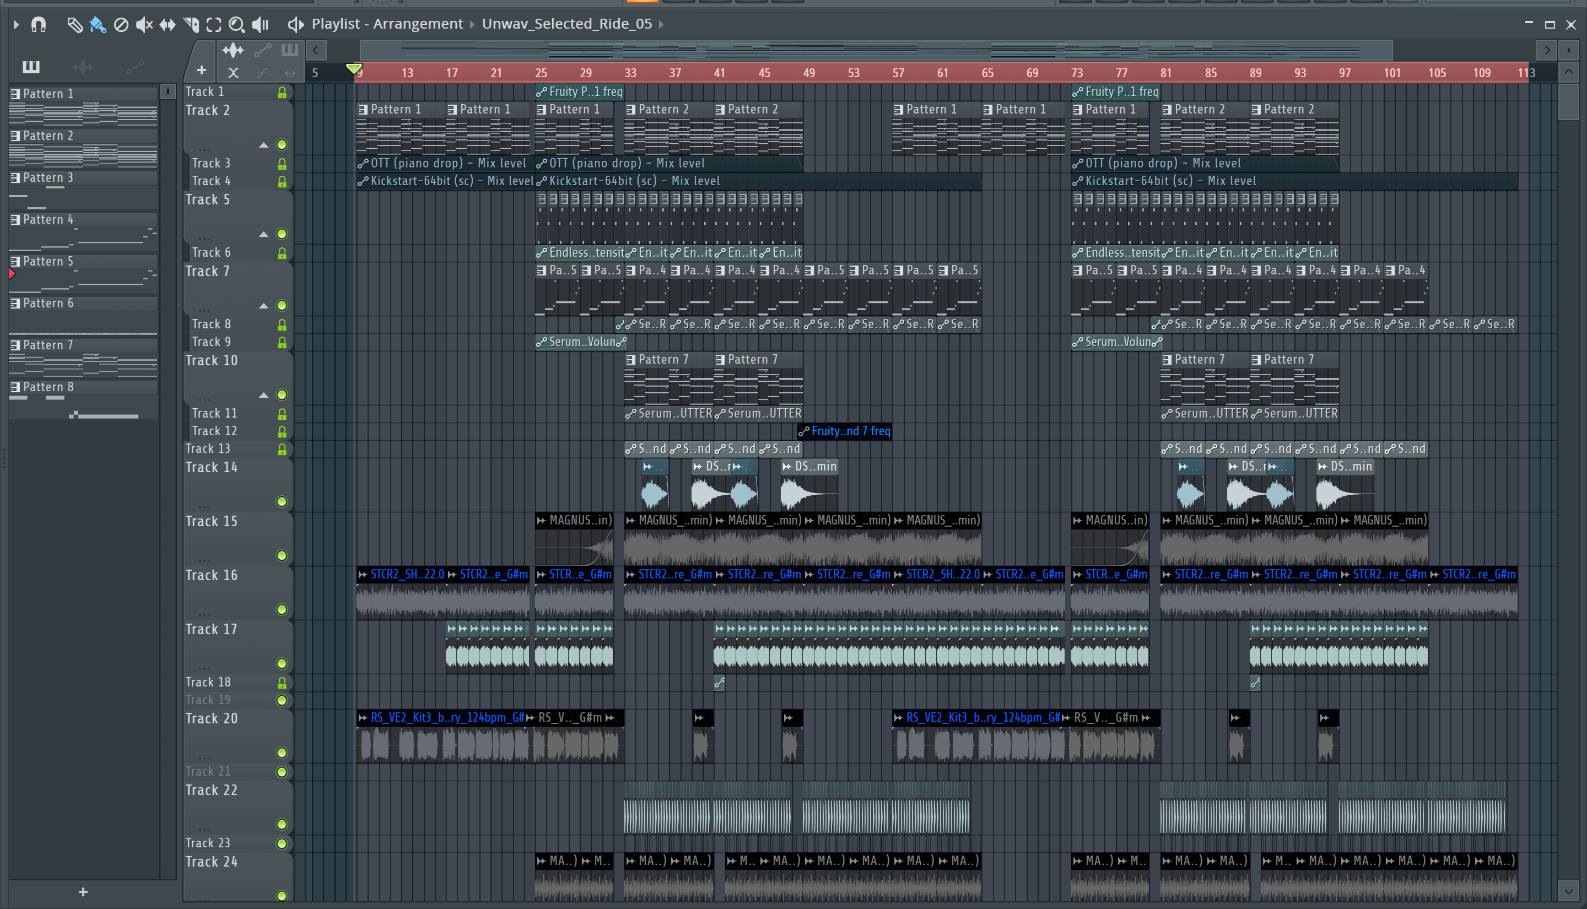
Task: Click the plus button beside the clip focus icons
Action: 202,70
